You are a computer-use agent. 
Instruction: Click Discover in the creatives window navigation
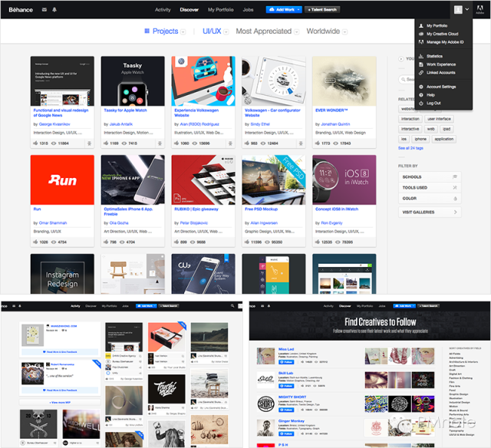(x=344, y=306)
